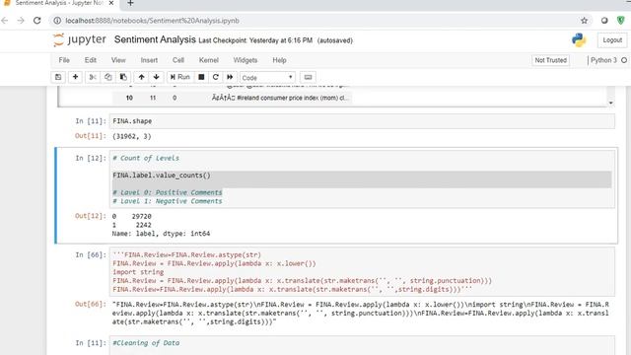Bookmark this page star icon
The image size is (631, 355).
tap(584, 20)
